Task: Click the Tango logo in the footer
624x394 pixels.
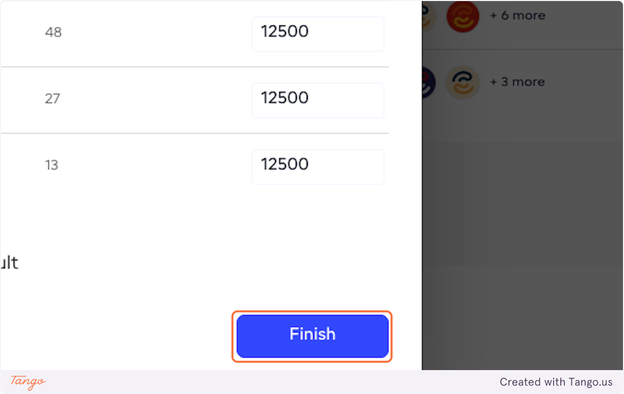Action: coord(28,382)
